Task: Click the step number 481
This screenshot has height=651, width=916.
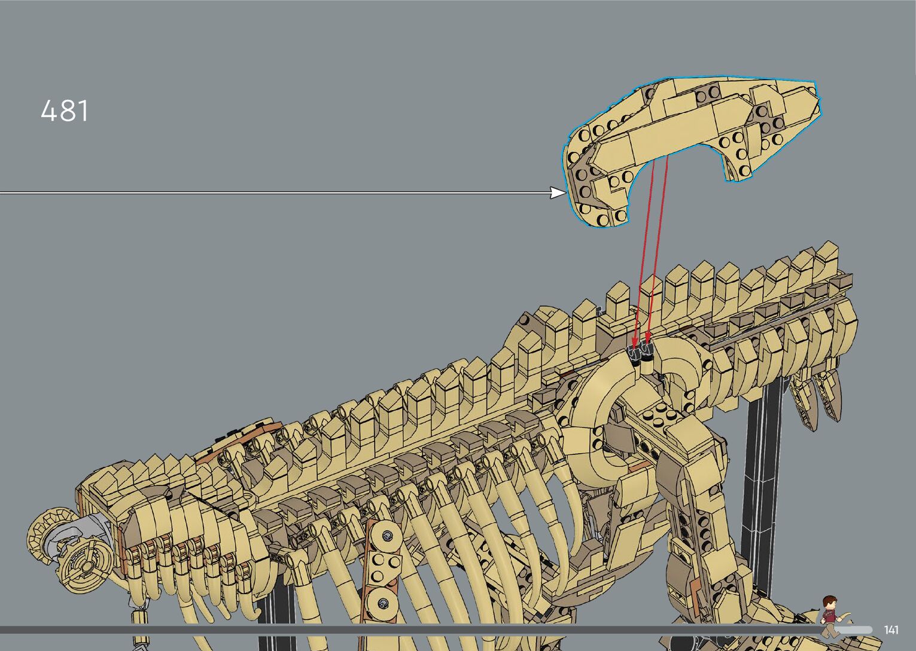Action: pyautogui.click(x=65, y=111)
